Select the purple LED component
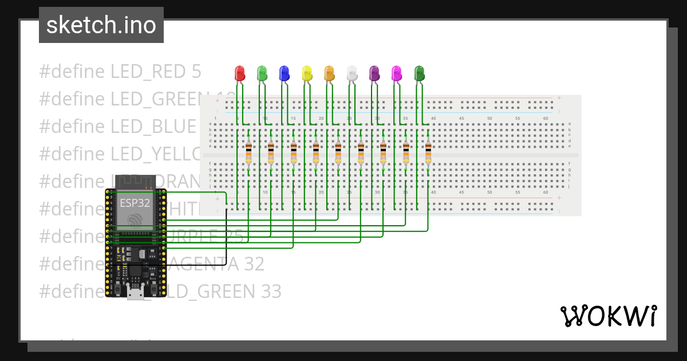The width and height of the screenshot is (687, 361). (374, 72)
